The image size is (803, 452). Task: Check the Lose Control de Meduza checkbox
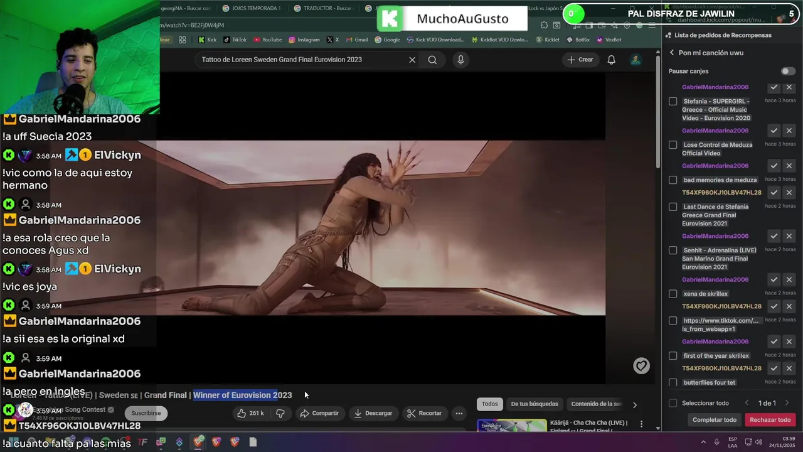(x=673, y=145)
